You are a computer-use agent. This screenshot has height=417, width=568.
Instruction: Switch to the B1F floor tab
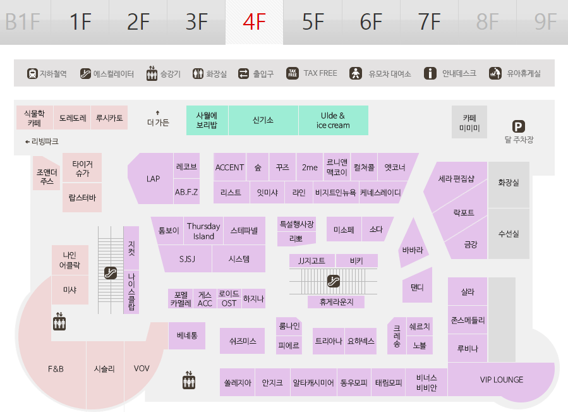(x=25, y=22)
